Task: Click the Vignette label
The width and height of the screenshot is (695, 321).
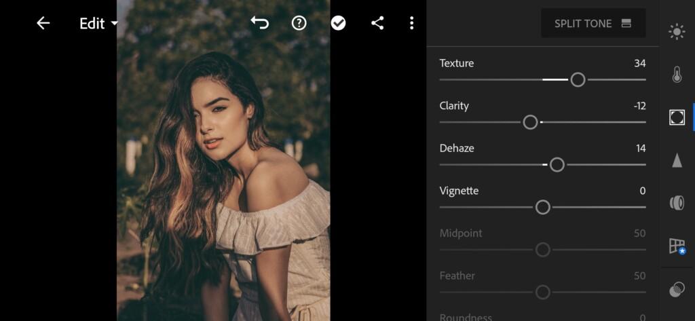Action: [x=459, y=191]
